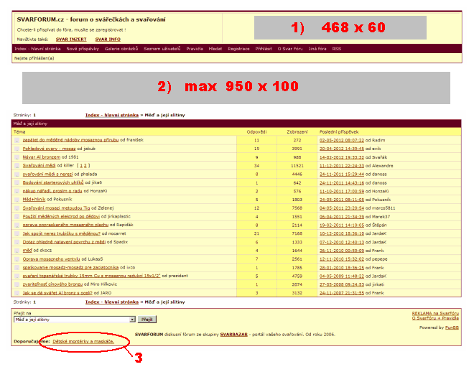Open the SVARBAZAR footer link
Screen dimensions: 474x372
coord(233,335)
